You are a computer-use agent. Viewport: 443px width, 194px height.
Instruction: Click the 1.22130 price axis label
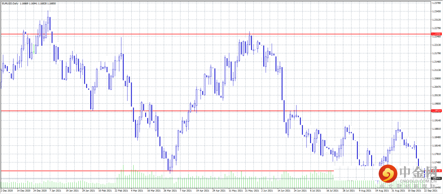click(x=437, y=45)
